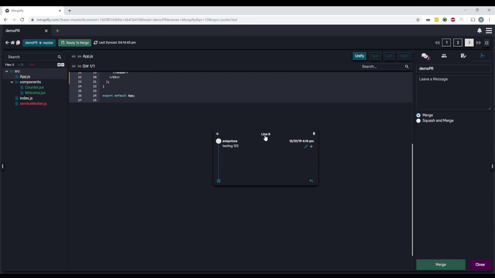Collapse all folders with the minus icon
The width and height of the screenshot is (495, 278).
[63, 64]
